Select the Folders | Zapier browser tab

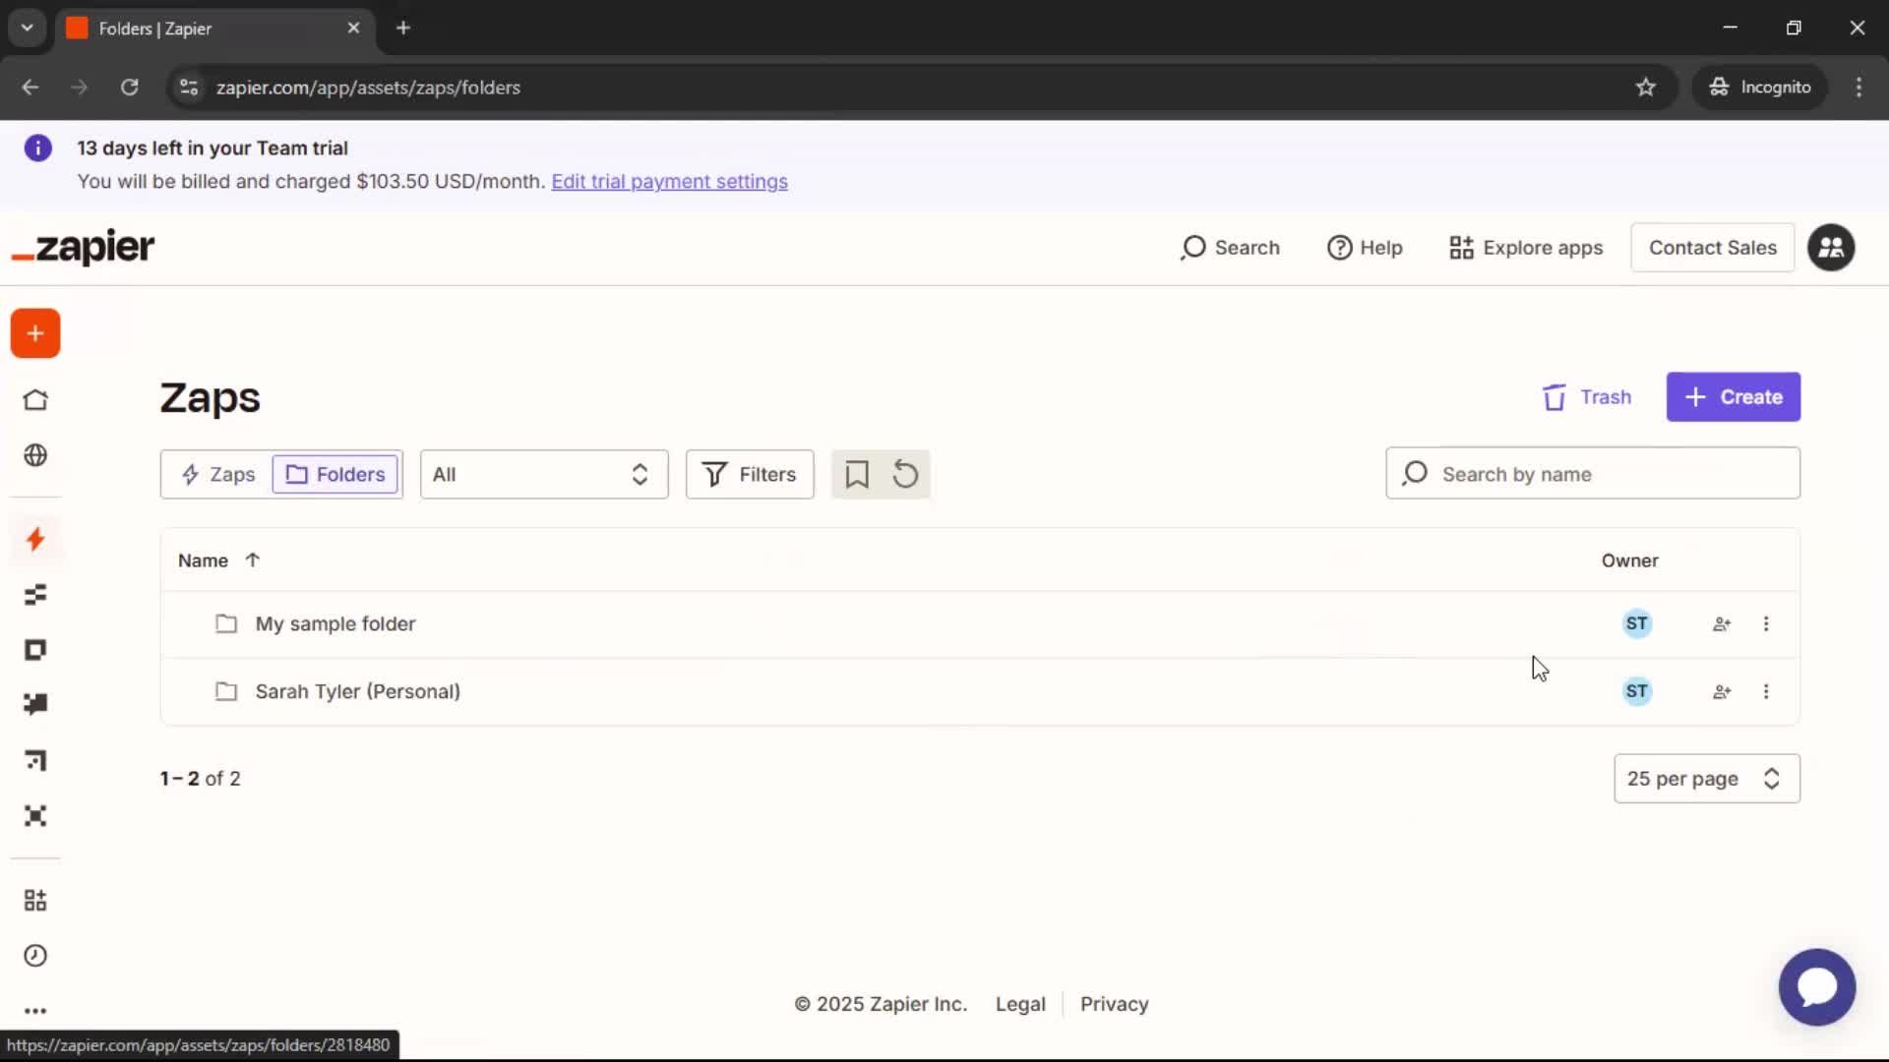(x=214, y=29)
